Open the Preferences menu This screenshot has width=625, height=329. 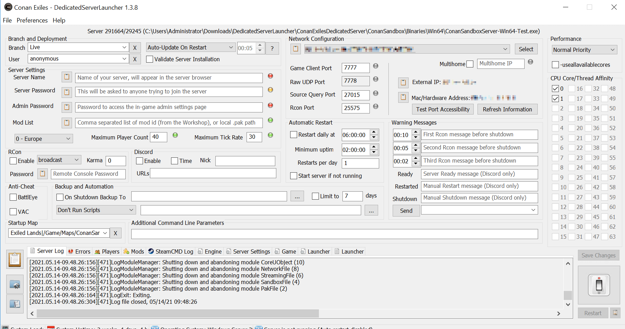32,20
